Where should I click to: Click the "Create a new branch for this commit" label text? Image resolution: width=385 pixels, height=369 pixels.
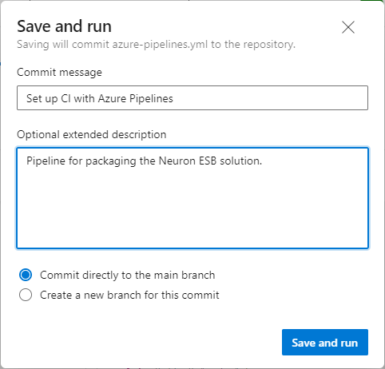129,295
